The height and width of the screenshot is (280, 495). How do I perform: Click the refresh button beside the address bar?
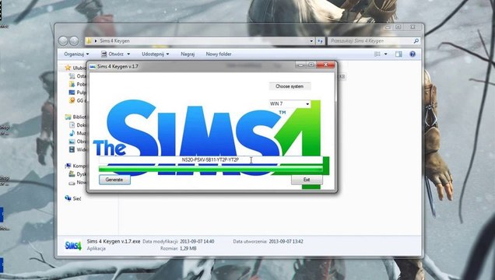[320, 41]
